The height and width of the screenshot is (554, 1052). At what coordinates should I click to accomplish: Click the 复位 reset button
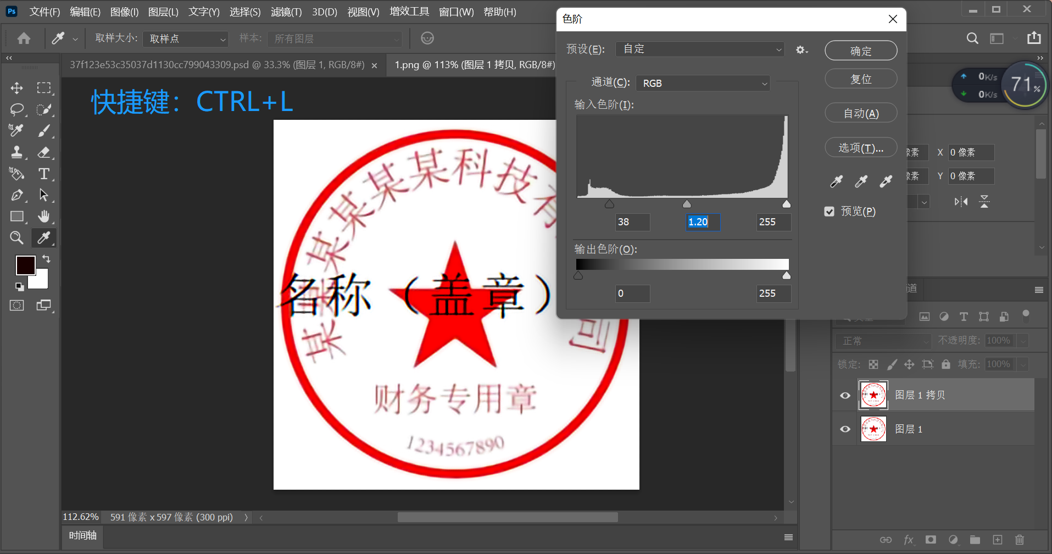(861, 79)
